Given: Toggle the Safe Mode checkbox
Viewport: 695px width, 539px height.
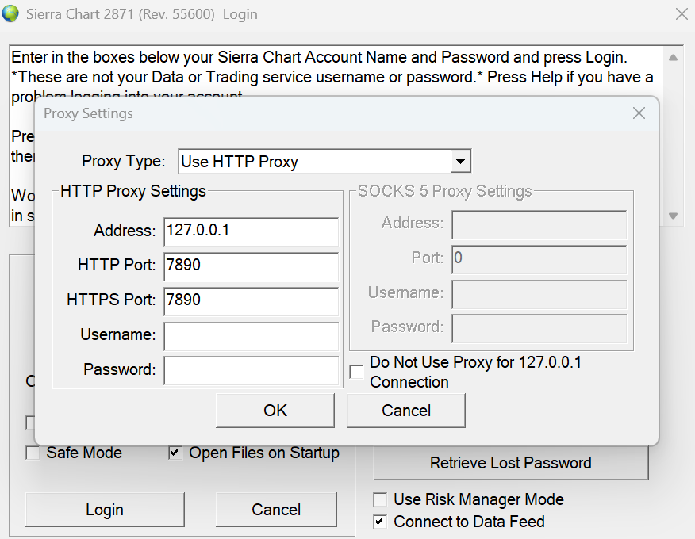Looking at the screenshot, I should 33,453.
